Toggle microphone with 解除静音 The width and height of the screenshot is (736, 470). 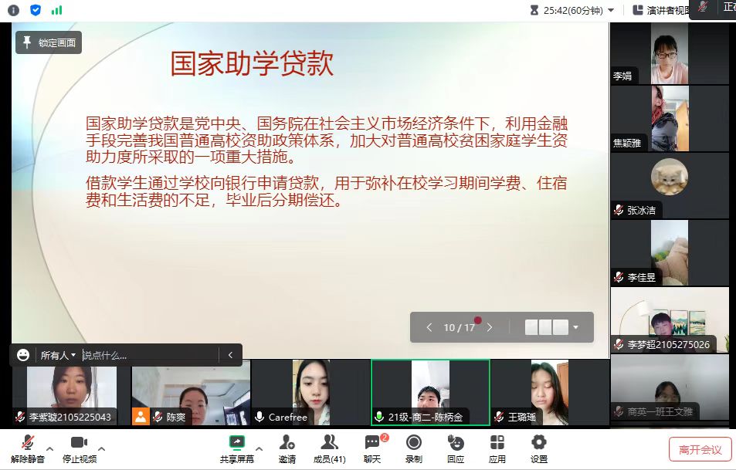(27, 448)
